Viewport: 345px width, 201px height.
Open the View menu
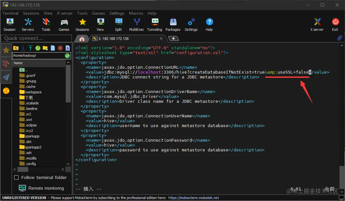(48, 13)
